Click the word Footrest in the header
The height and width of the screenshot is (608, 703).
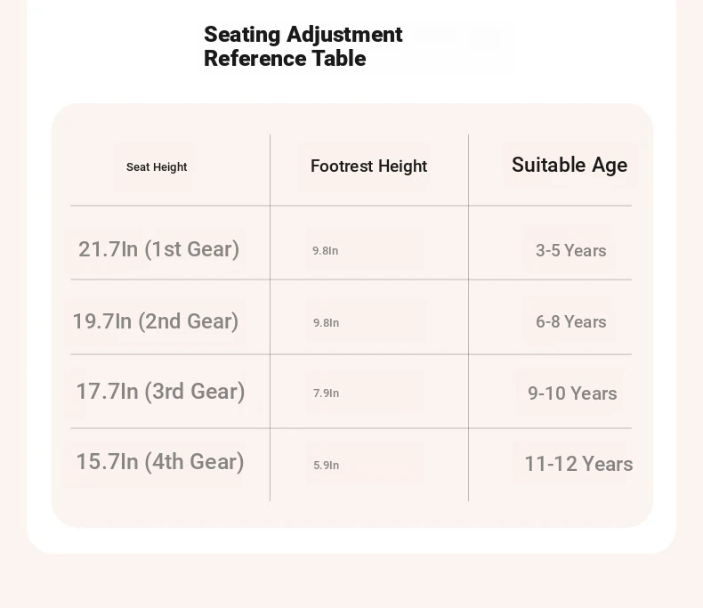[x=341, y=166]
